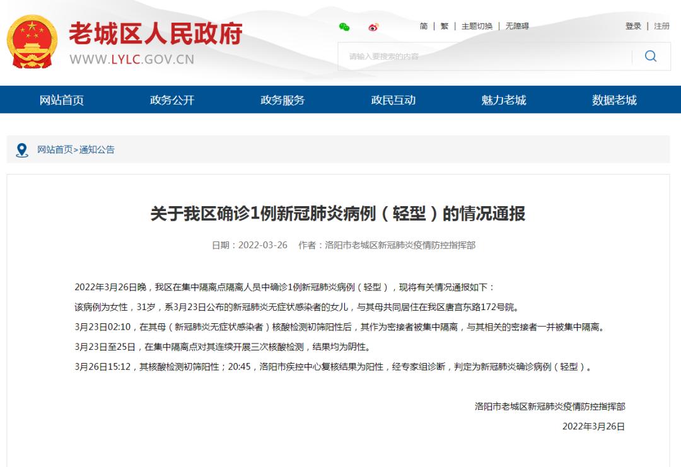Image resolution: width=681 pixels, height=467 pixels.
Task: Click the signature 洛阳市老城区新冠肺炎疫情防控指挥部 at bottom
Action: pos(550,406)
